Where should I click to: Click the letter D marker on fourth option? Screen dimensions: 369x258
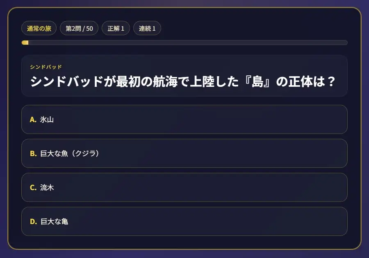[x=33, y=221]
